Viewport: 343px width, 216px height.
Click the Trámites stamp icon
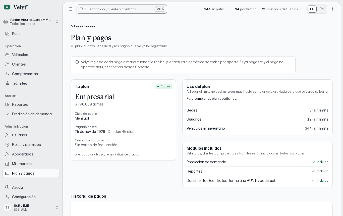[x=7, y=83]
